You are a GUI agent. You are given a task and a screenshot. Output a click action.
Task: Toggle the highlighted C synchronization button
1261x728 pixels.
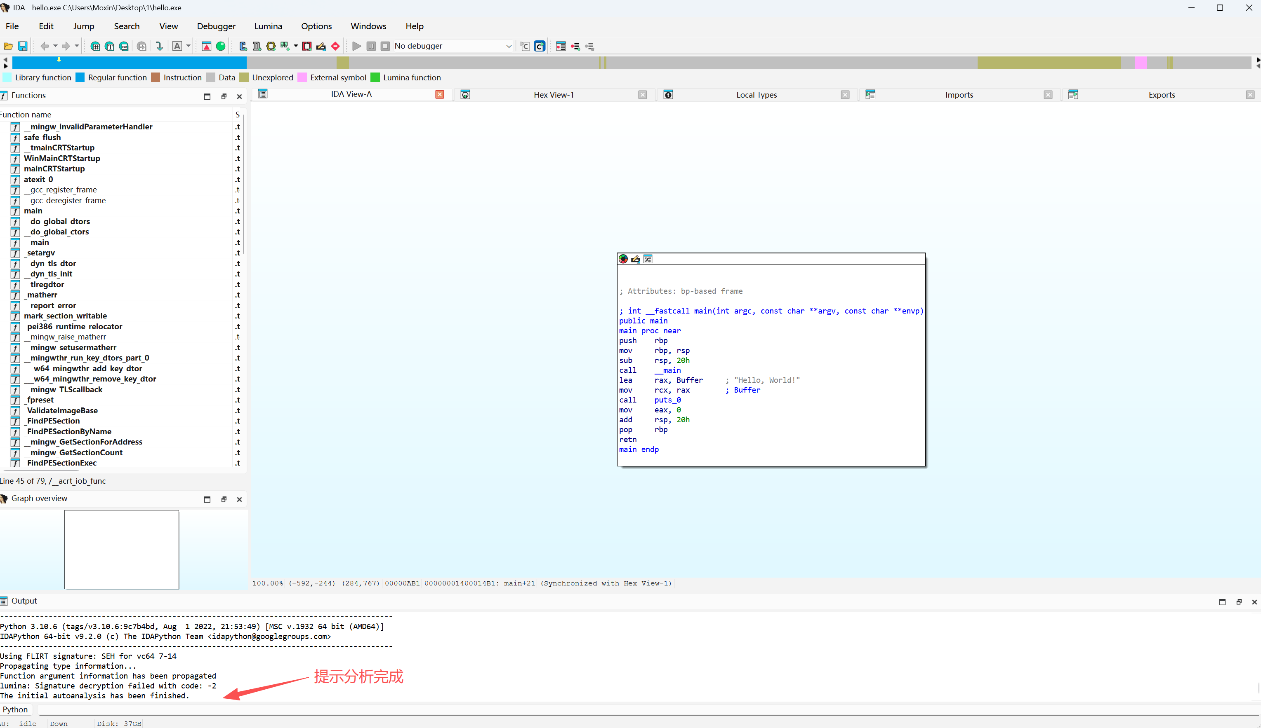[x=540, y=46]
